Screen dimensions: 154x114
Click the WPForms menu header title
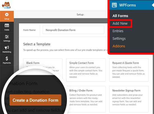pos(127,5)
